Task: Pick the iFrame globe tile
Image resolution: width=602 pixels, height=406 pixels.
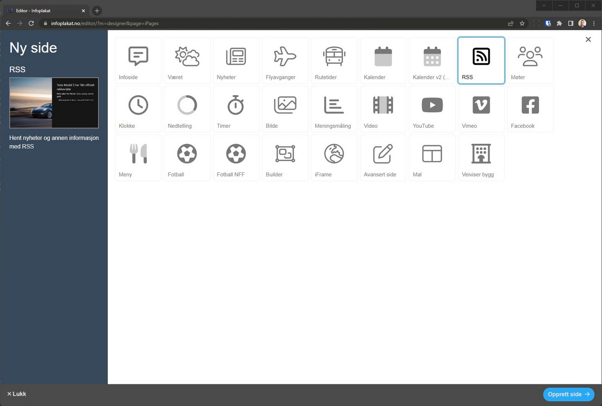Action: click(334, 158)
